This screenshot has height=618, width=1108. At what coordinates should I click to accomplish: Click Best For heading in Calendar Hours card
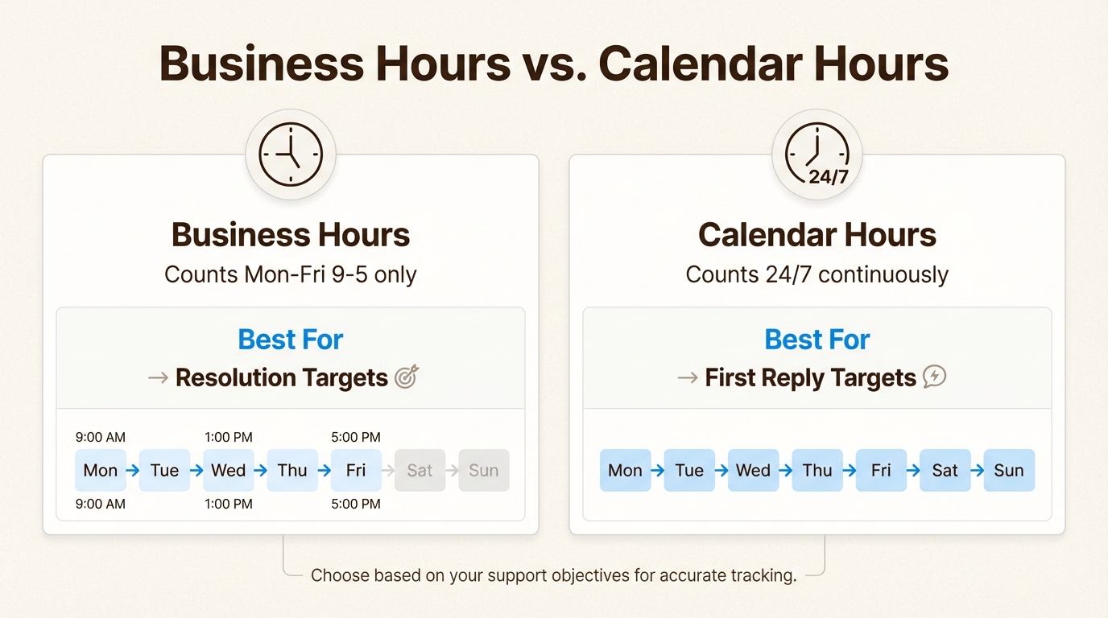click(817, 340)
